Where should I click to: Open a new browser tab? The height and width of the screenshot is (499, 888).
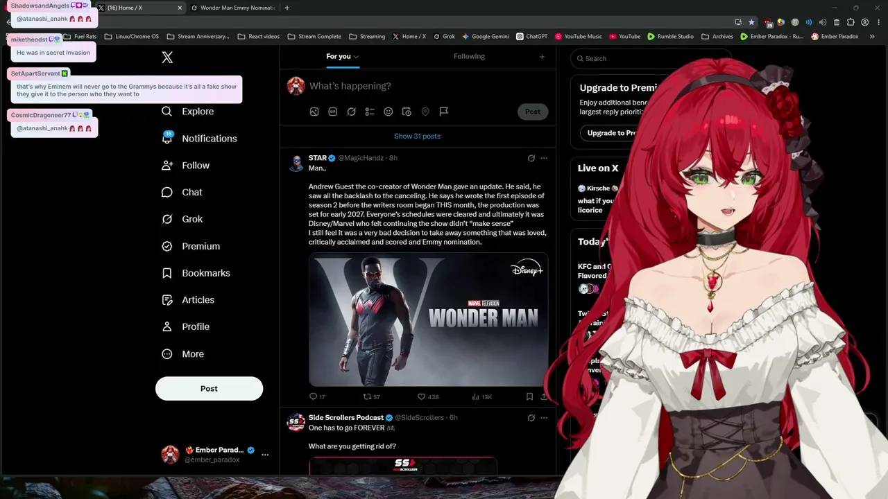tap(287, 8)
